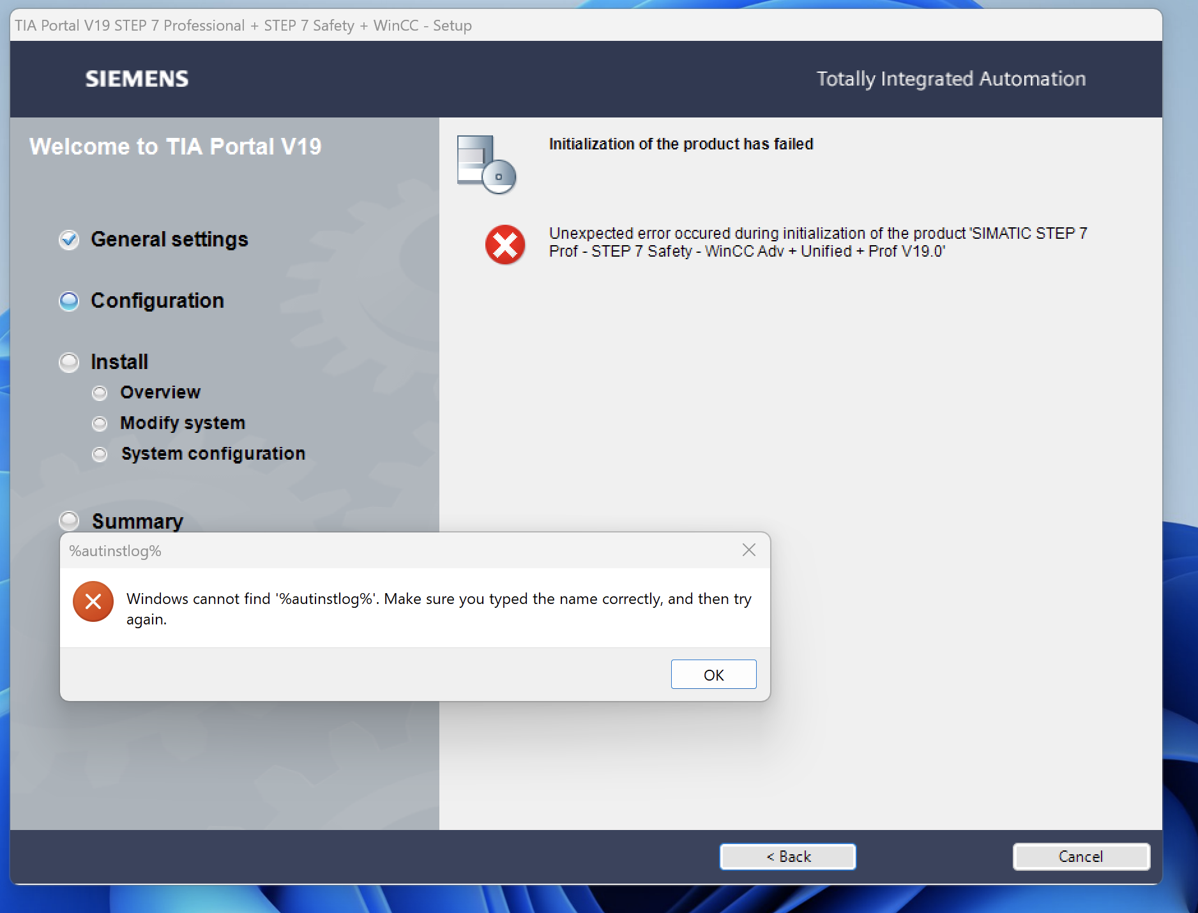Viewport: 1198px width, 913px height.
Task: Open the System configuration sub-step
Action: 213,453
